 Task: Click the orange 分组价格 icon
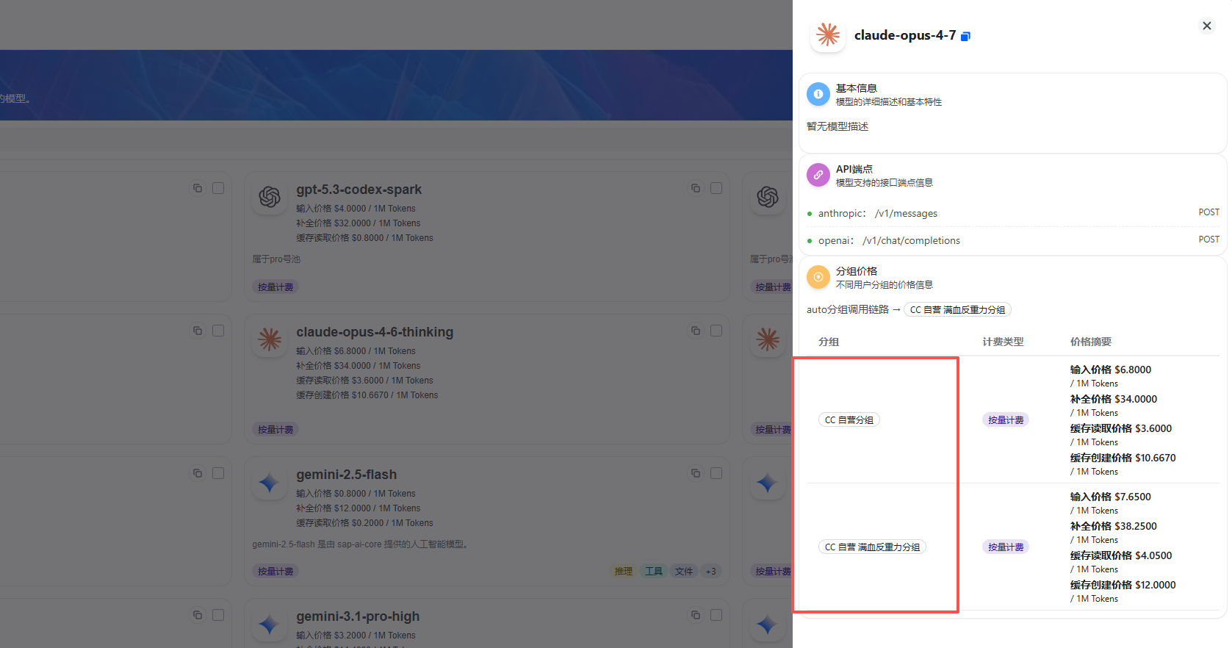point(818,277)
